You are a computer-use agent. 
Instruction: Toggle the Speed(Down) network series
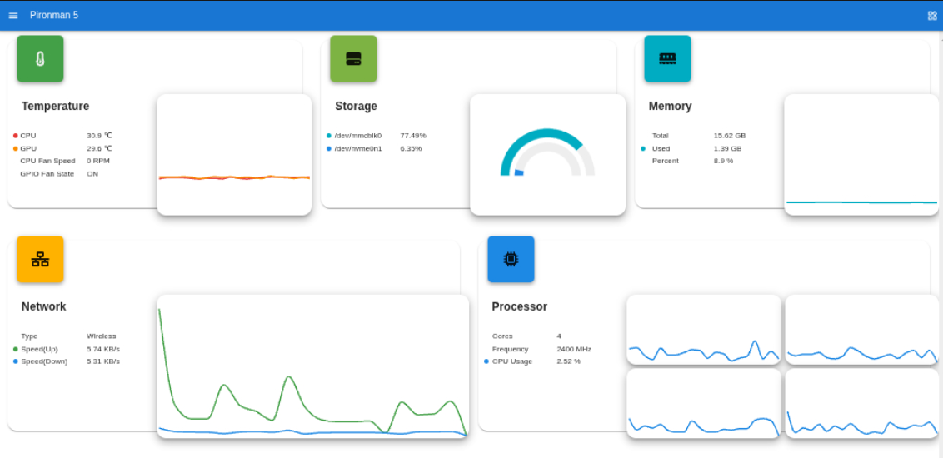[x=16, y=362]
